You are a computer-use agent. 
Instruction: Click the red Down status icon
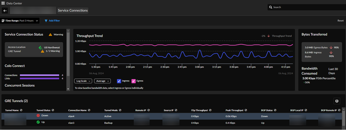pyautogui.click(x=38, y=116)
